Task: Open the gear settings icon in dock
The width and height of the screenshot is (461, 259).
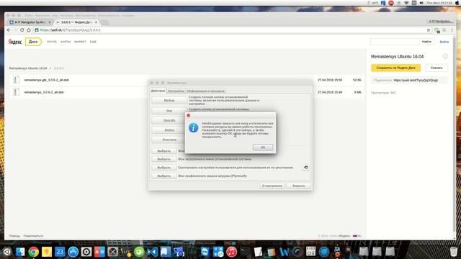Action: (86, 252)
